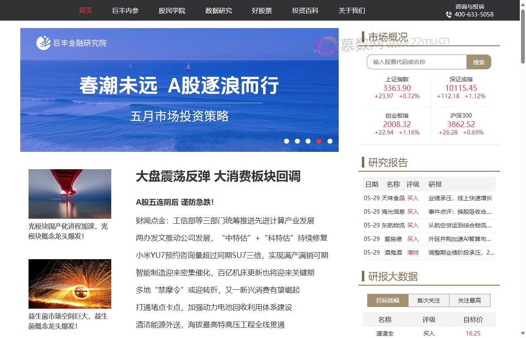
Task: Click the 上证指数 market quote
Action: click(397, 87)
